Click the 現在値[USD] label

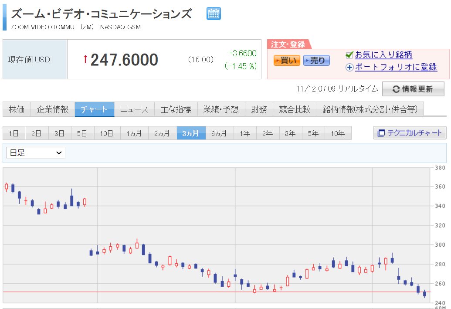tap(30, 60)
